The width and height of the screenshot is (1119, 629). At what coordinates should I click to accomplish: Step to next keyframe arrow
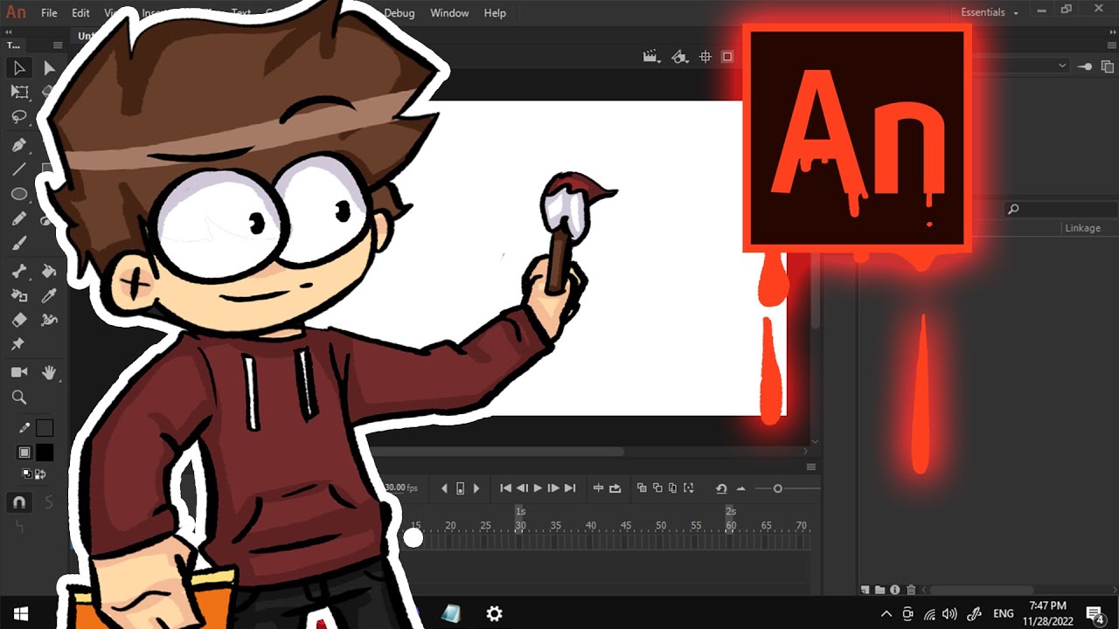click(476, 488)
